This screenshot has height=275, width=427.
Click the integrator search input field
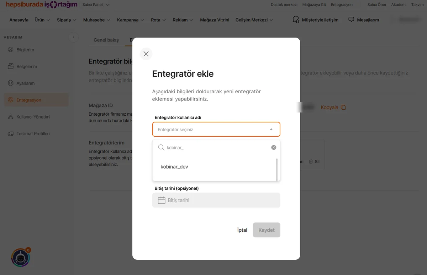point(216,148)
